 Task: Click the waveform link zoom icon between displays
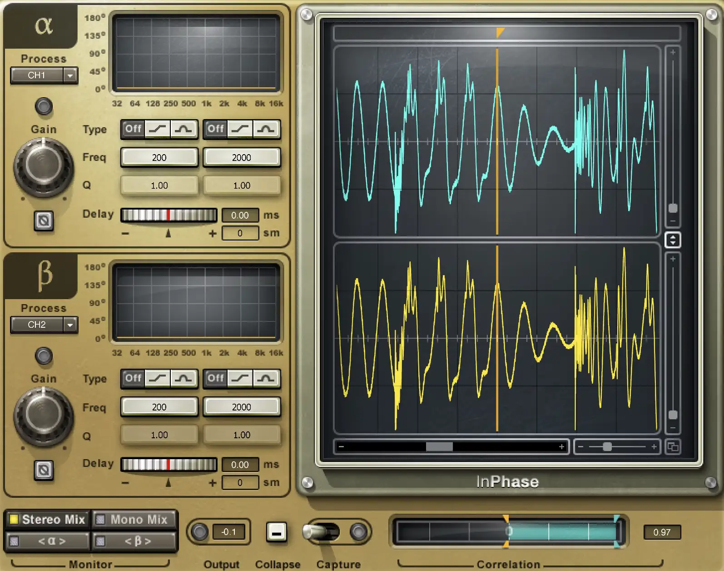[x=673, y=240]
